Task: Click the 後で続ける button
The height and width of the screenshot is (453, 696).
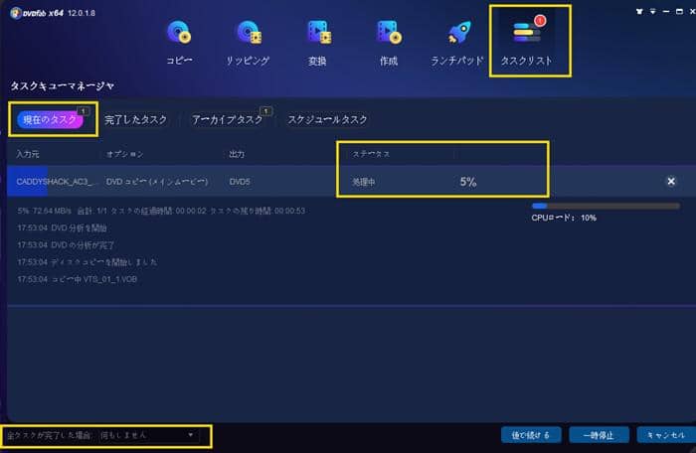Action: [532, 435]
